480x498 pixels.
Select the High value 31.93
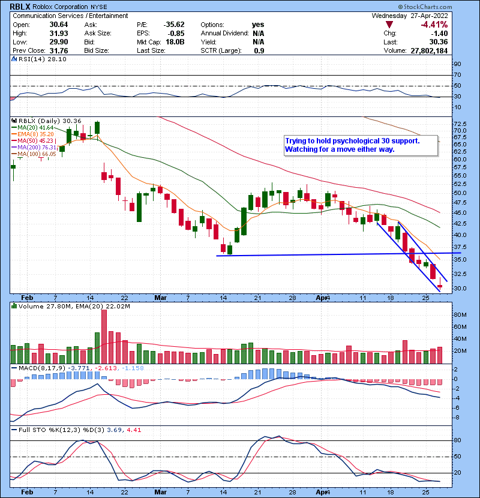(58, 34)
